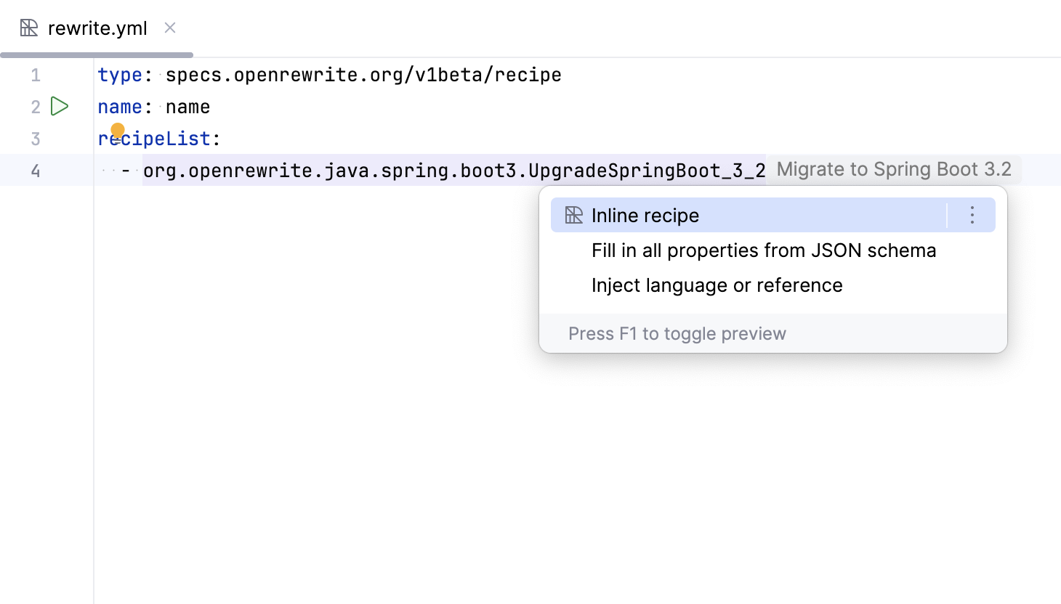Close the rewrite.yml editor tab
The image size is (1061, 604).
tap(169, 28)
